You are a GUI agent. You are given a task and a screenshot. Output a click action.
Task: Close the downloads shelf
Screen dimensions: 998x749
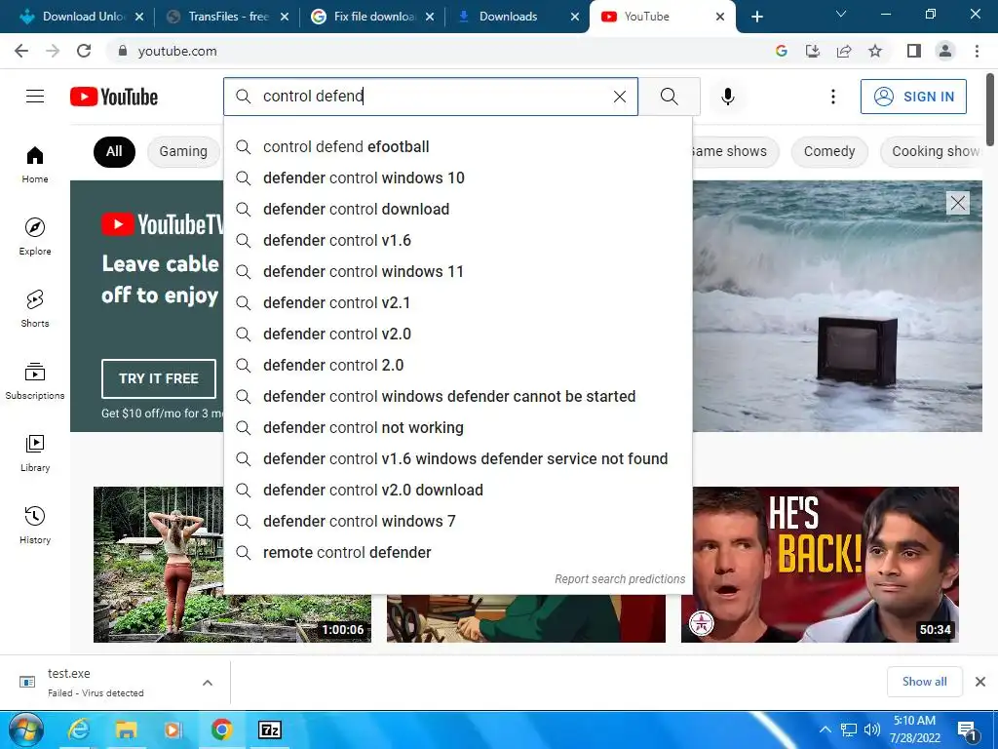click(980, 682)
